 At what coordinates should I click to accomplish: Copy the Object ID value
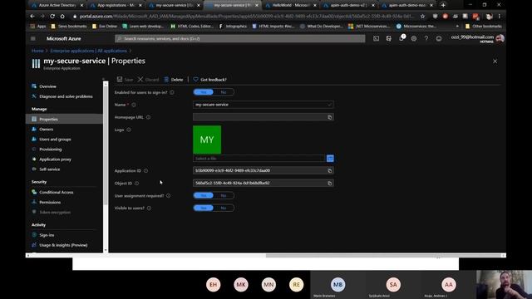point(329,183)
